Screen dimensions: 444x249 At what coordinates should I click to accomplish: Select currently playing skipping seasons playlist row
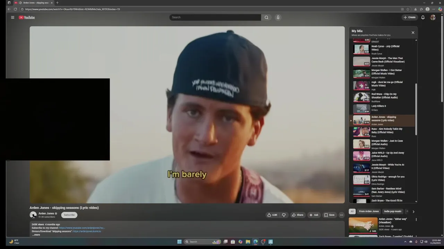(382, 120)
